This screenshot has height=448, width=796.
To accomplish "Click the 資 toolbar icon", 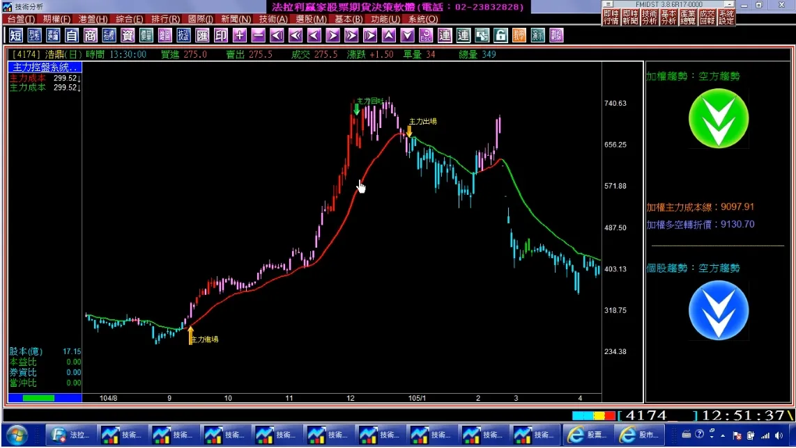I will [x=128, y=35].
